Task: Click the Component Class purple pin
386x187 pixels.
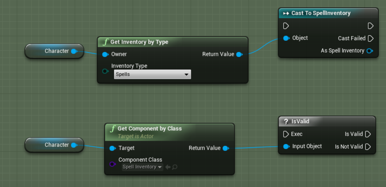Action: [x=112, y=164]
